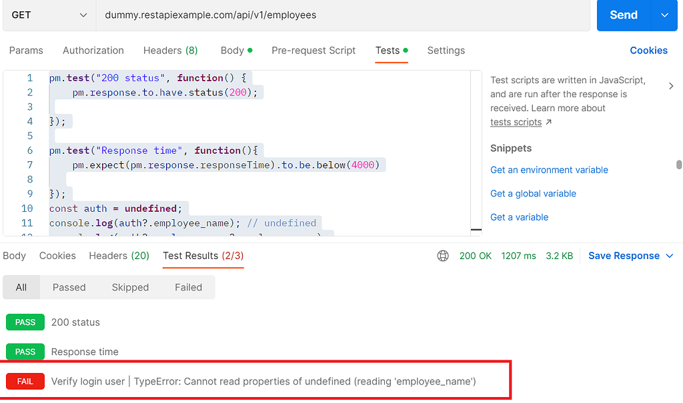Viewport: 683px width, 403px height.
Task: Open the Save Response dropdown
Action: tap(630, 256)
